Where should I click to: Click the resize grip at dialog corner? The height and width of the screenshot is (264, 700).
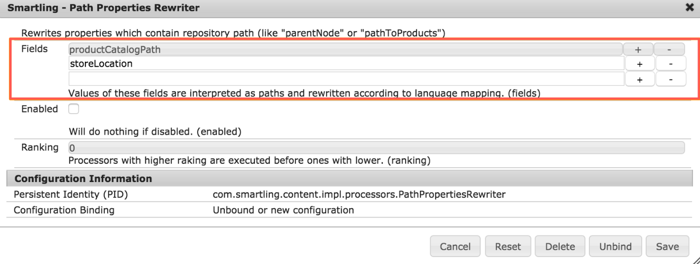coord(696,260)
